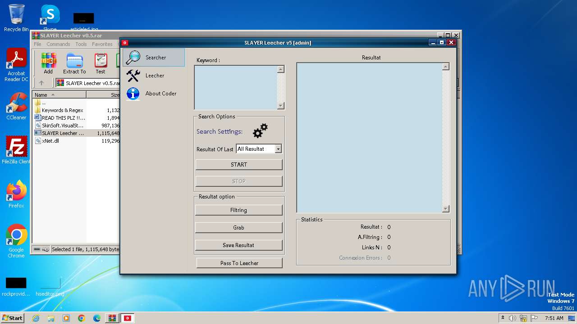Click Resultat list scroll up arrow

point(446,67)
